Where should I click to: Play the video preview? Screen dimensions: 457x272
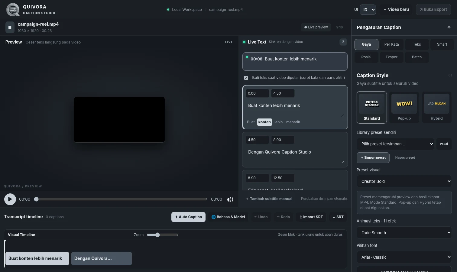[10, 199]
